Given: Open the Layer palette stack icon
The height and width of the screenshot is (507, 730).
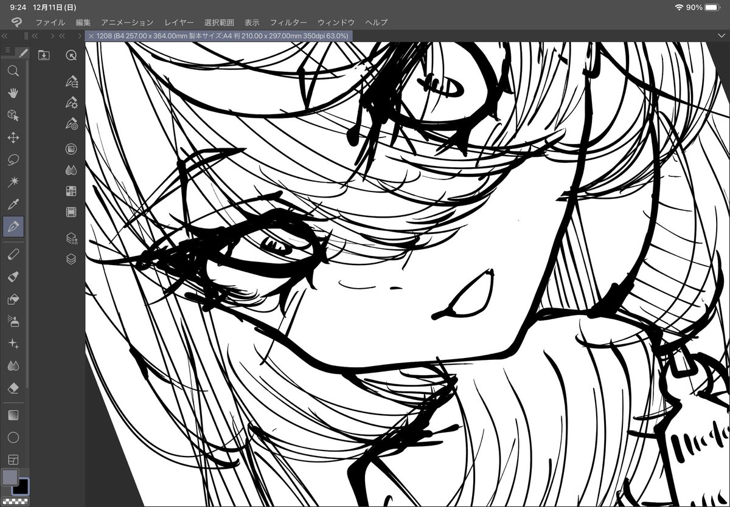Looking at the screenshot, I should 71,259.
